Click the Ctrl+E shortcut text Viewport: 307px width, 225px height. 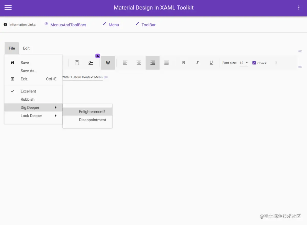(51, 79)
